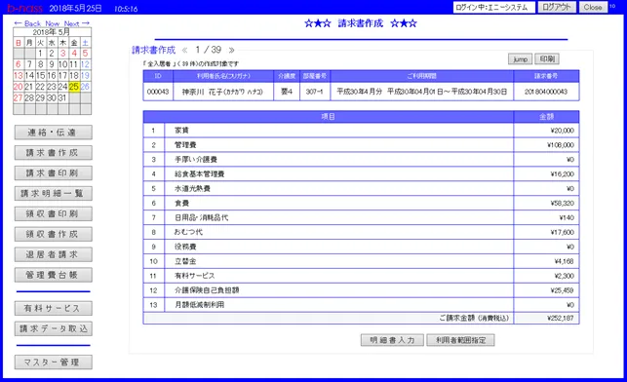The image size is (627, 382).
Task: Jump to current month with Now link
Action: pyautogui.click(x=53, y=23)
